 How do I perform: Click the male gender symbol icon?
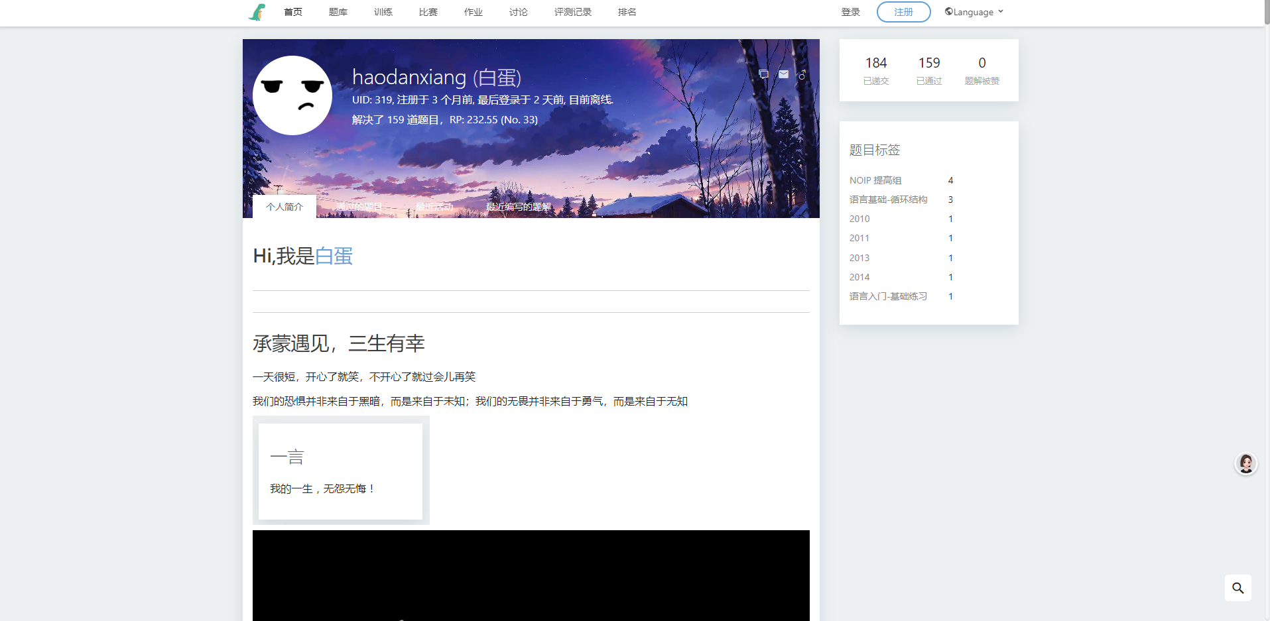point(802,74)
